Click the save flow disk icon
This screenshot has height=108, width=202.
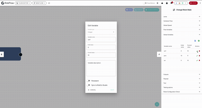click(49, 3)
